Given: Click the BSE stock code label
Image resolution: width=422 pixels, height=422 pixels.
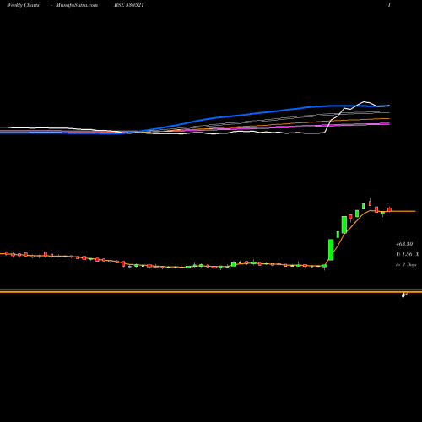Looking at the screenshot, I should click(129, 5).
